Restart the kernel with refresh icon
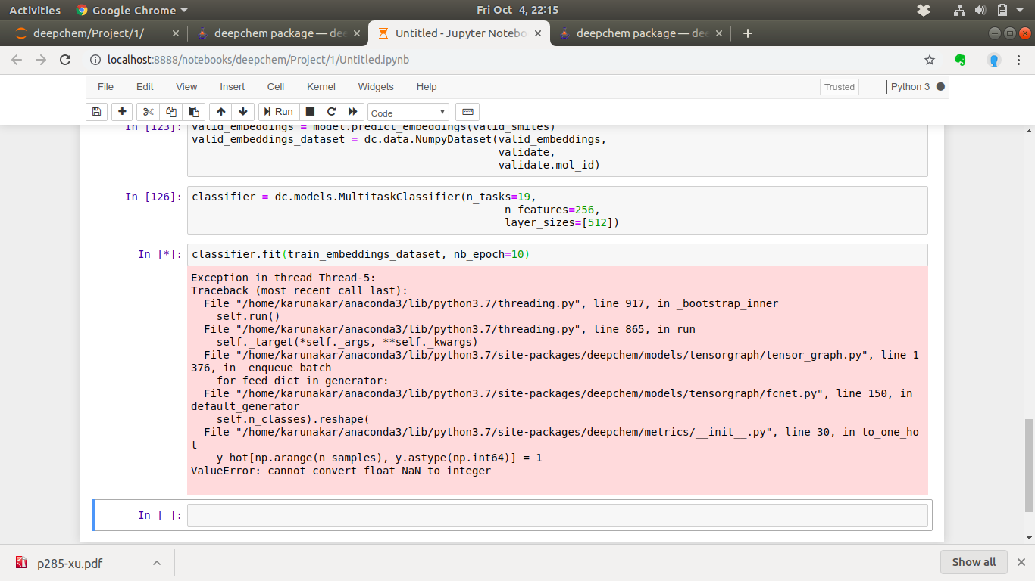The image size is (1035, 581). [x=331, y=111]
